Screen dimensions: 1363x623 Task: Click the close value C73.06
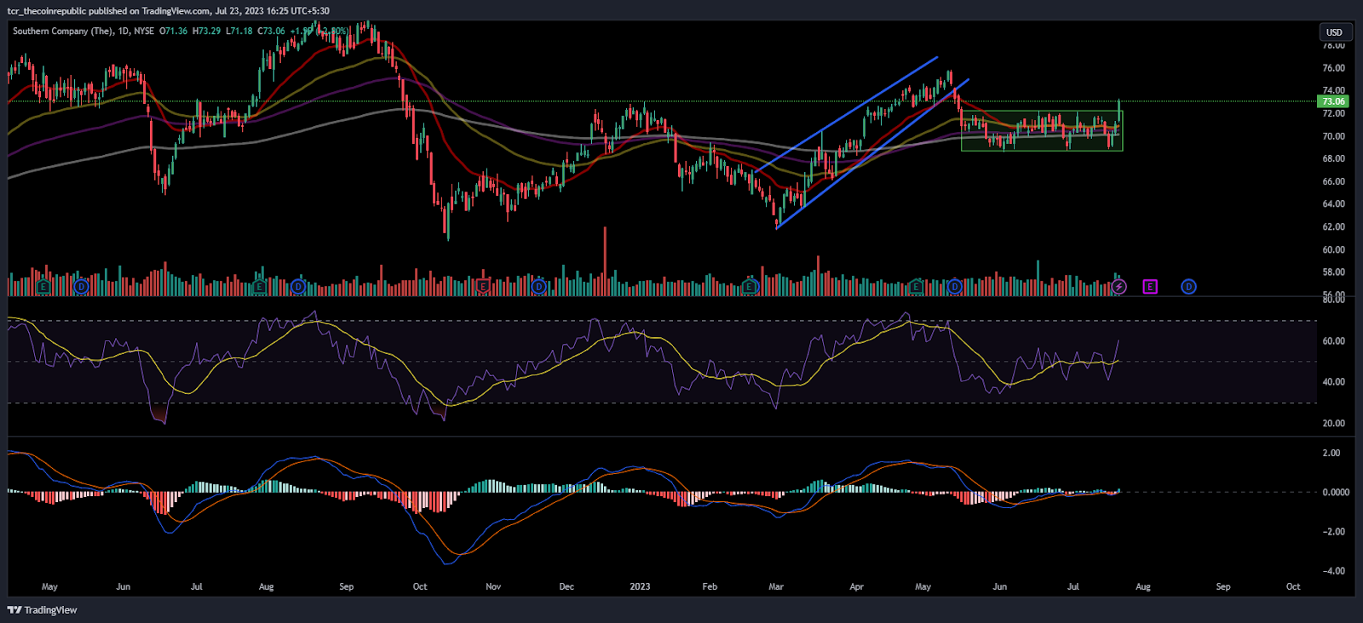271,31
